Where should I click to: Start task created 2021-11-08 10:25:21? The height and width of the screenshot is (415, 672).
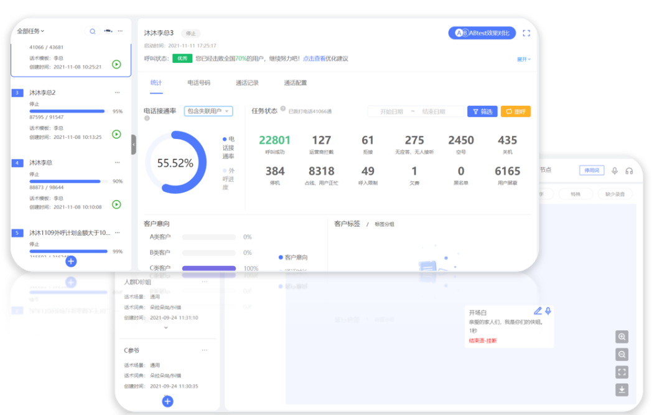pos(116,64)
